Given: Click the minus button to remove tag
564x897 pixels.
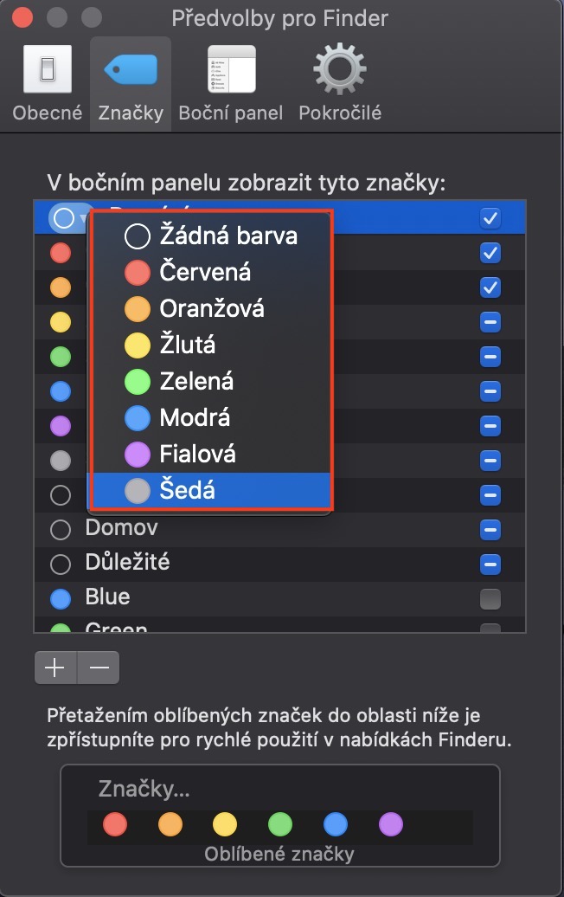Looking at the screenshot, I should 99,668.
